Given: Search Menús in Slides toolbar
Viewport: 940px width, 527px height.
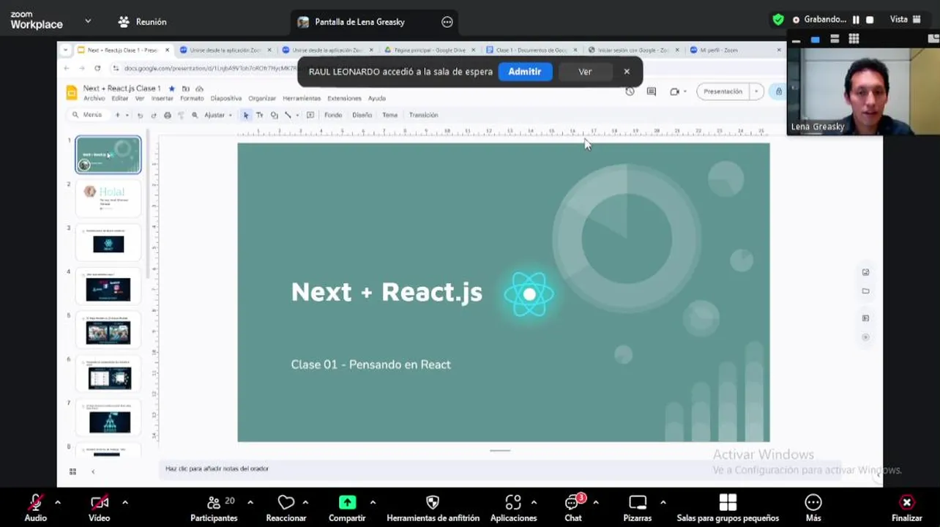Looking at the screenshot, I should click(87, 115).
